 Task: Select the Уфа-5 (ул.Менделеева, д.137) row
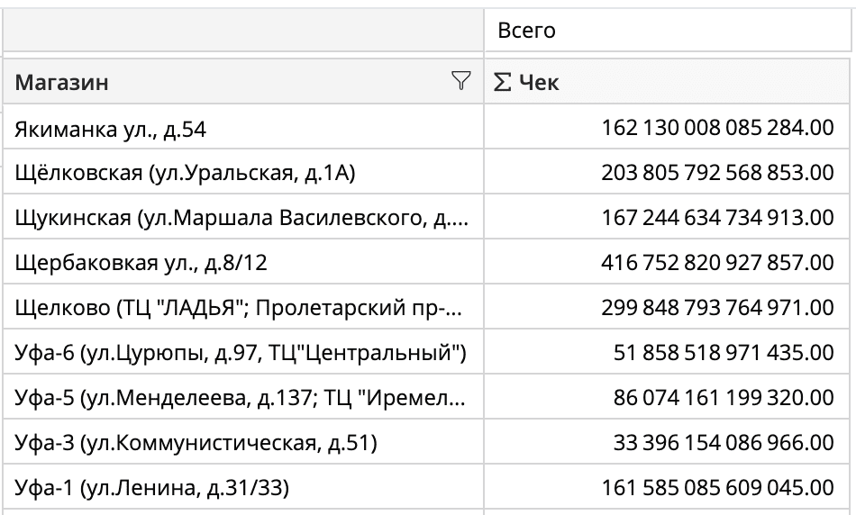pyautogui.click(x=239, y=398)
